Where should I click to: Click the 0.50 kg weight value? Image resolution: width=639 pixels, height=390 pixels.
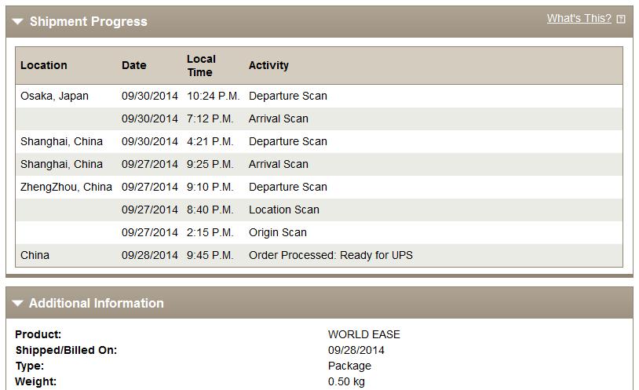346,382
